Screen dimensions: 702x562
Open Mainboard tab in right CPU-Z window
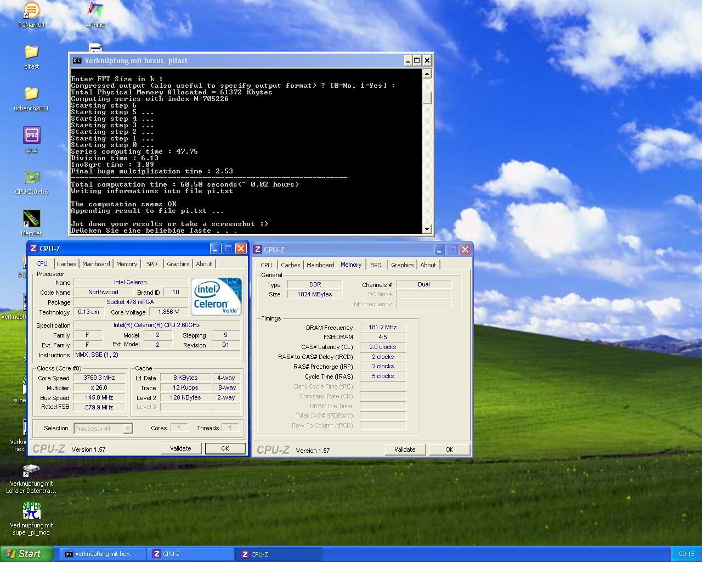(x=320, y=265)
